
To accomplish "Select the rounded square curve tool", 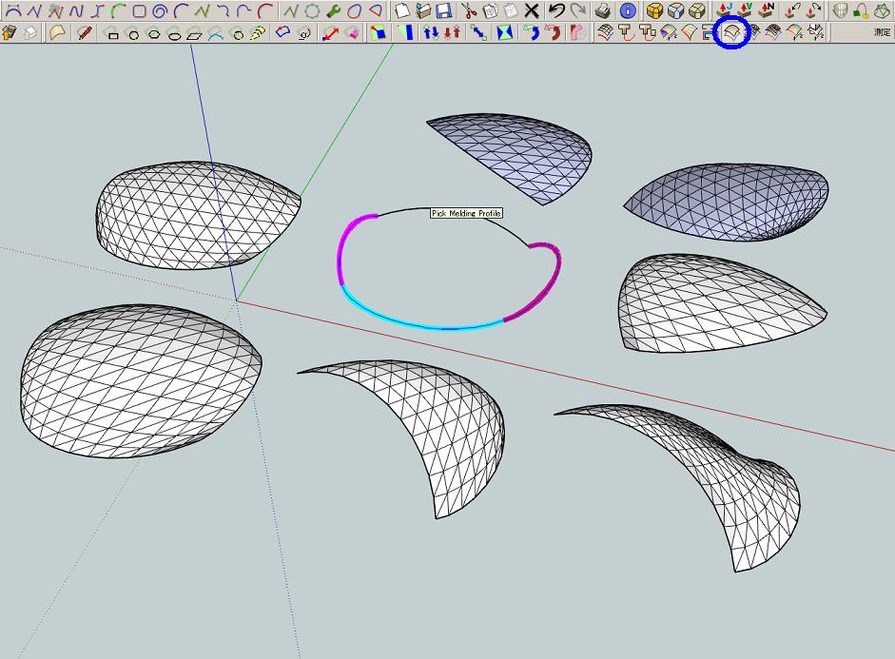I will click(139, 10).
